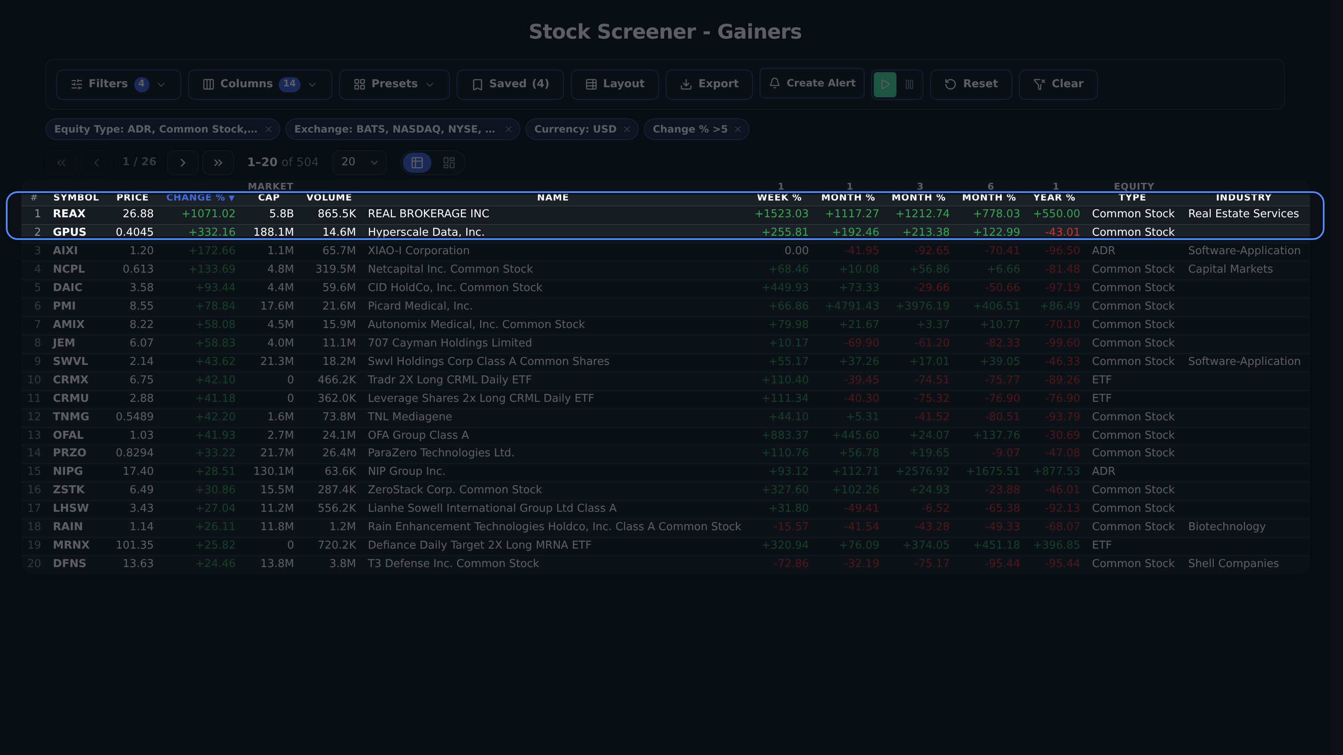Viewport: 1343px width, 755px height.
Task: Sort by the Symbol column header
Action: click(x=76, y=198)
